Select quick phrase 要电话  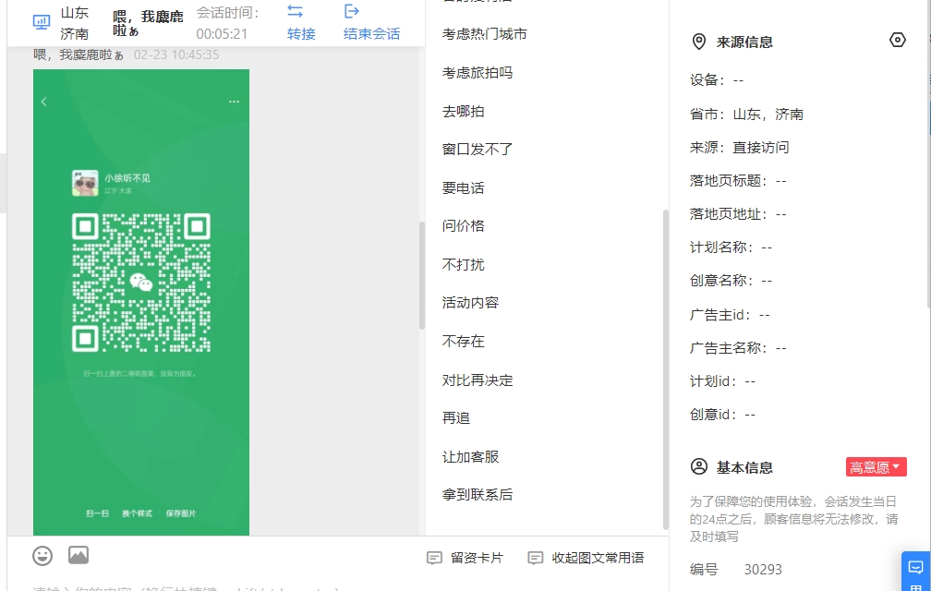(x=463, y=187)
